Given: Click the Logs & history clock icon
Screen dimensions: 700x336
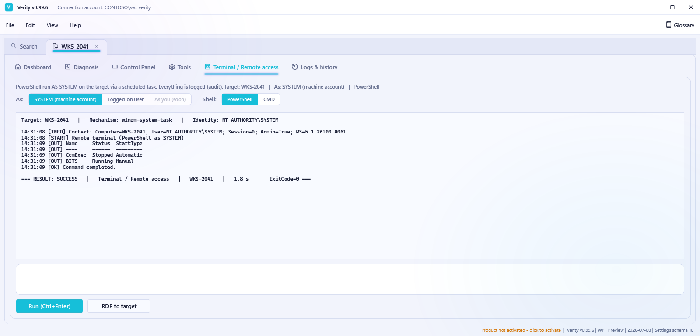Looking at the screenshot, I should (x=295, y=67).
